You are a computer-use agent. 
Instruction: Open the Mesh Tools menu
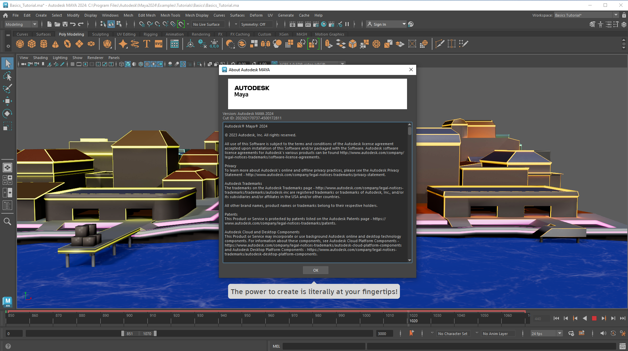coord(170,15)
